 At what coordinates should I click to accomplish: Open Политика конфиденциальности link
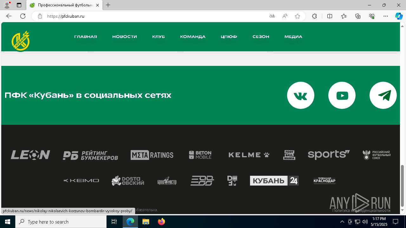click(361, 210)
